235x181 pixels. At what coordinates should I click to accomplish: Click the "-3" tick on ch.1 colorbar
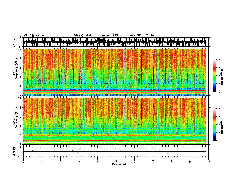219,60
